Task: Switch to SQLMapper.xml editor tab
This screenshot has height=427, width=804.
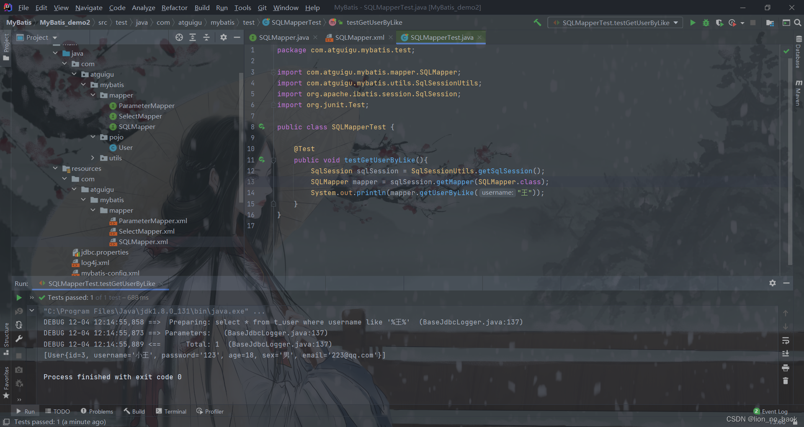Action: [x=359, y=37]
